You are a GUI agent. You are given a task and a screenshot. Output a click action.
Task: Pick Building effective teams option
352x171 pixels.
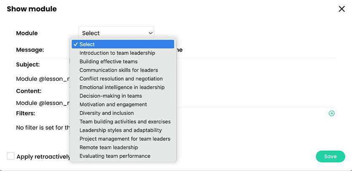tap(108, 61)
